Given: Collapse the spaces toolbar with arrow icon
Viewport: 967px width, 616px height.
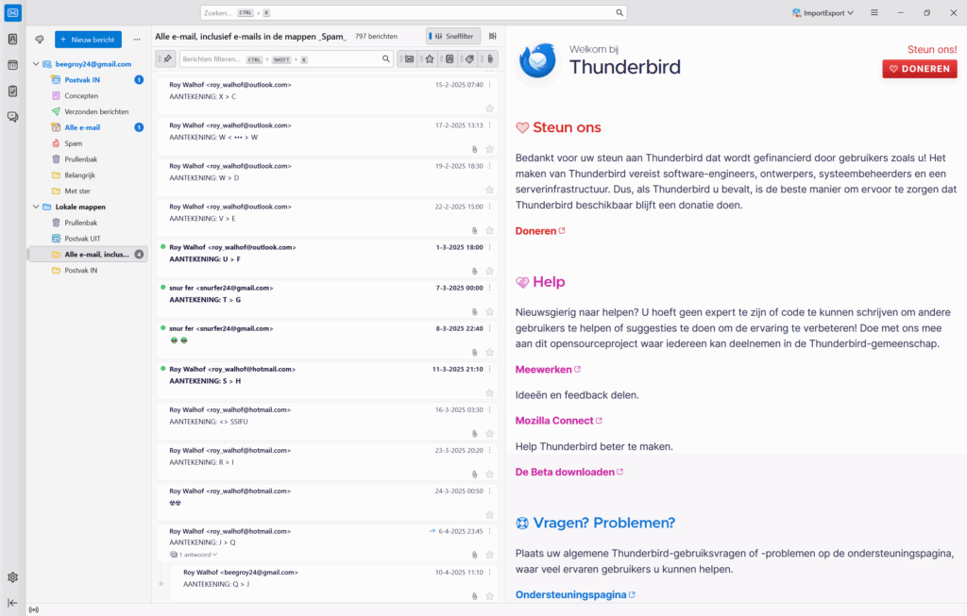Looking at the screenshot, I should coord(12,603).
